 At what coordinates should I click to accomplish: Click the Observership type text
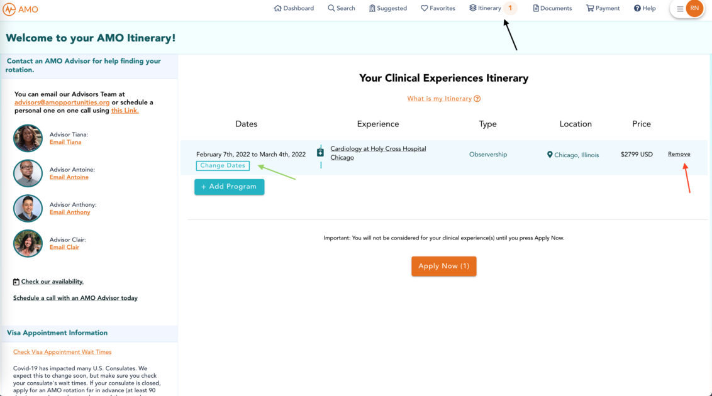pos(488,155)
